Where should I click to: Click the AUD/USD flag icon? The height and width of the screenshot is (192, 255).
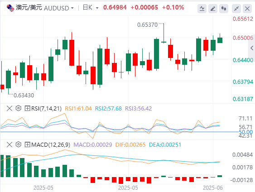click(x=10, y=8)
